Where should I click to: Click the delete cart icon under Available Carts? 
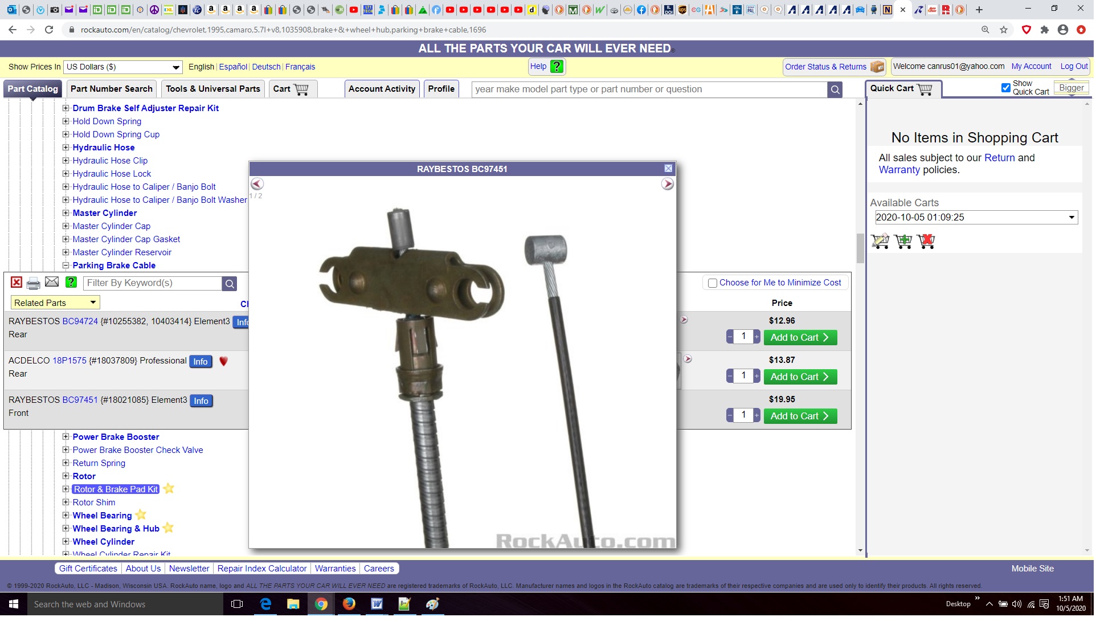(x=927, y=242)
